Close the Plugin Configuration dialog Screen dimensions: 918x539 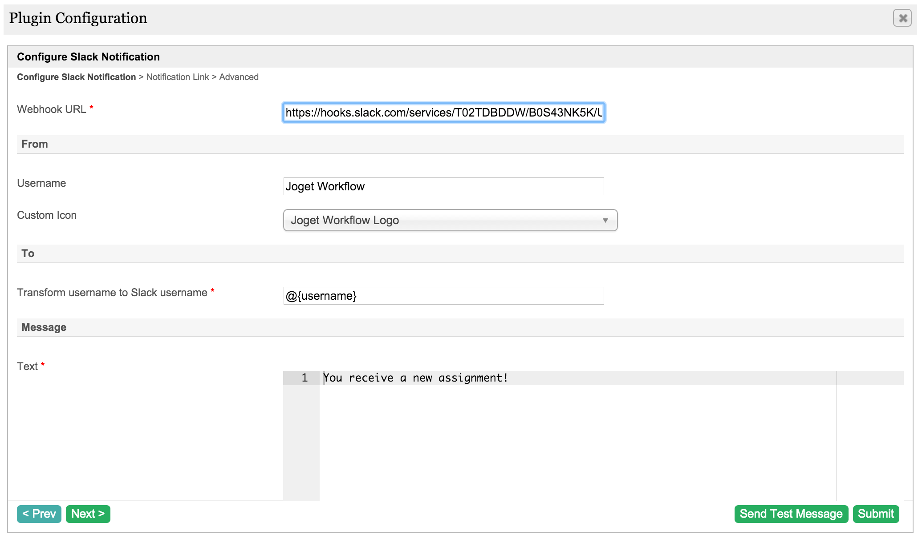pyautogui.click(x=902, y=18)
